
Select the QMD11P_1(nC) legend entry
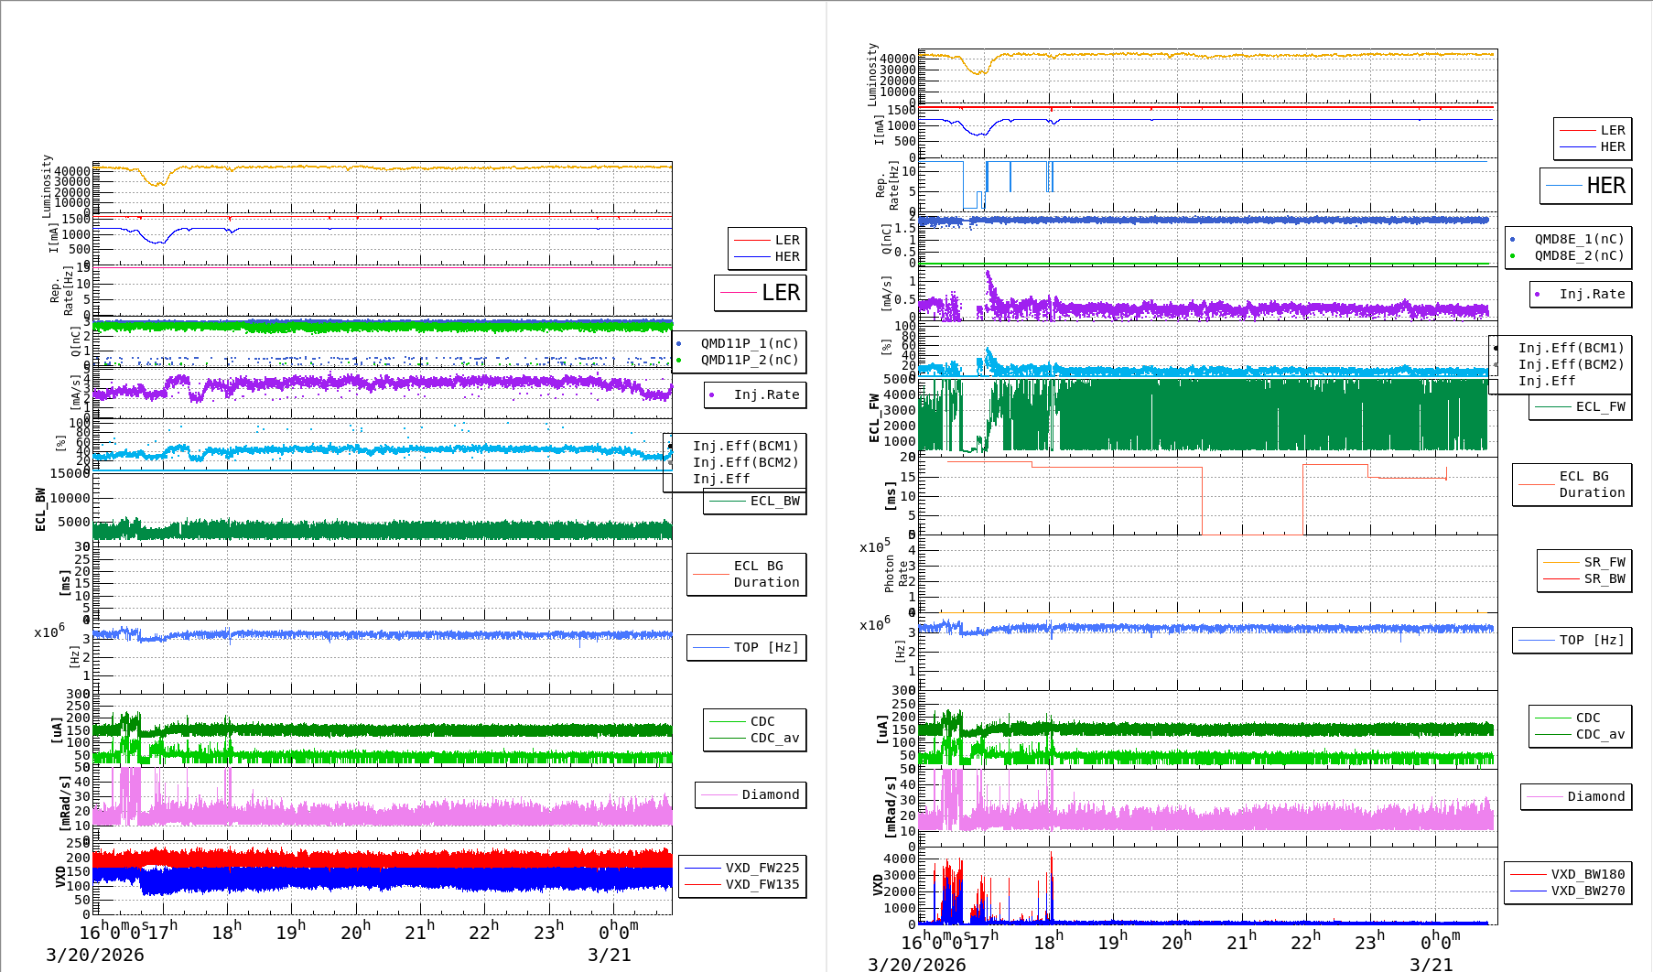749,343
